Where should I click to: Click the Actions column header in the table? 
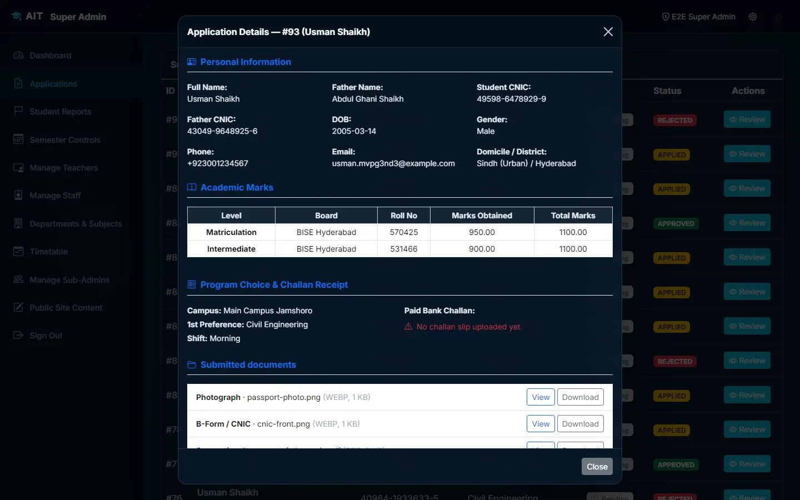[x=748, y=91]
